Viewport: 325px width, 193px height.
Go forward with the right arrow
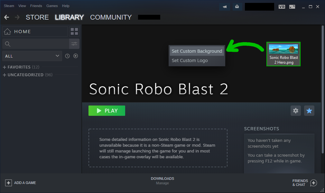point(17,17)
